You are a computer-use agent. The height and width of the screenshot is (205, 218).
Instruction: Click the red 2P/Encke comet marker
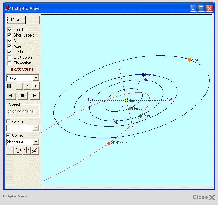[109, 143]
